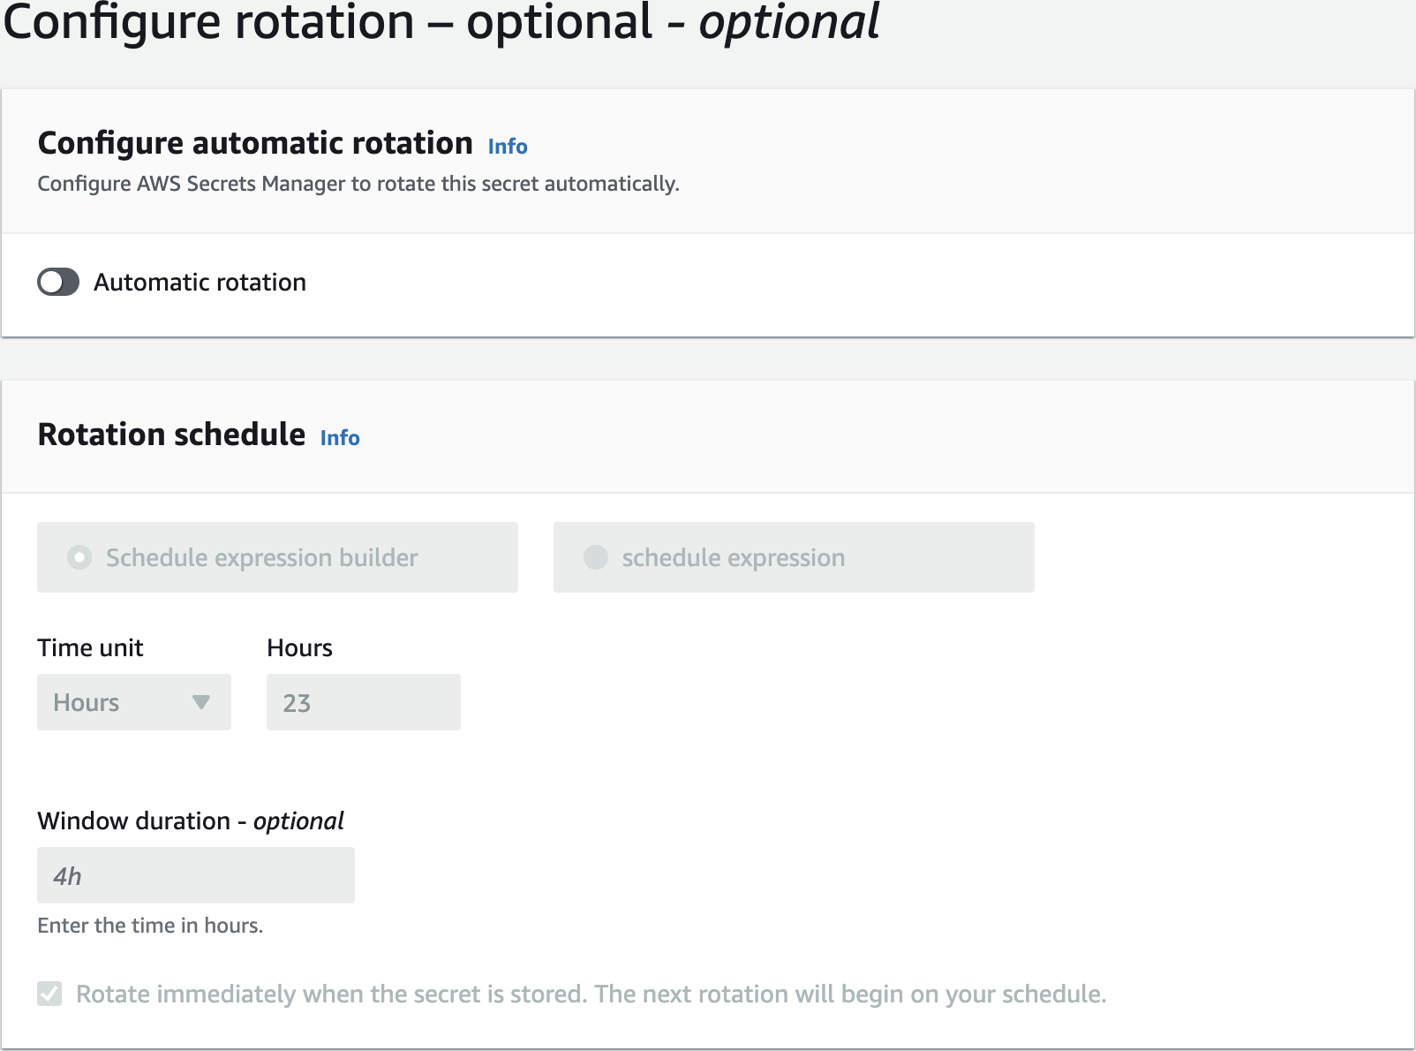
Task: Open Info link beside Rotation schedule
Action: pos(340,438)
